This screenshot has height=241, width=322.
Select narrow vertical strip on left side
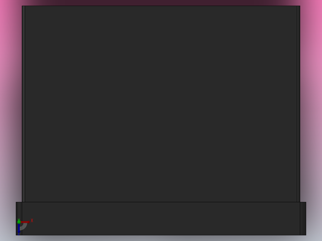23,104
